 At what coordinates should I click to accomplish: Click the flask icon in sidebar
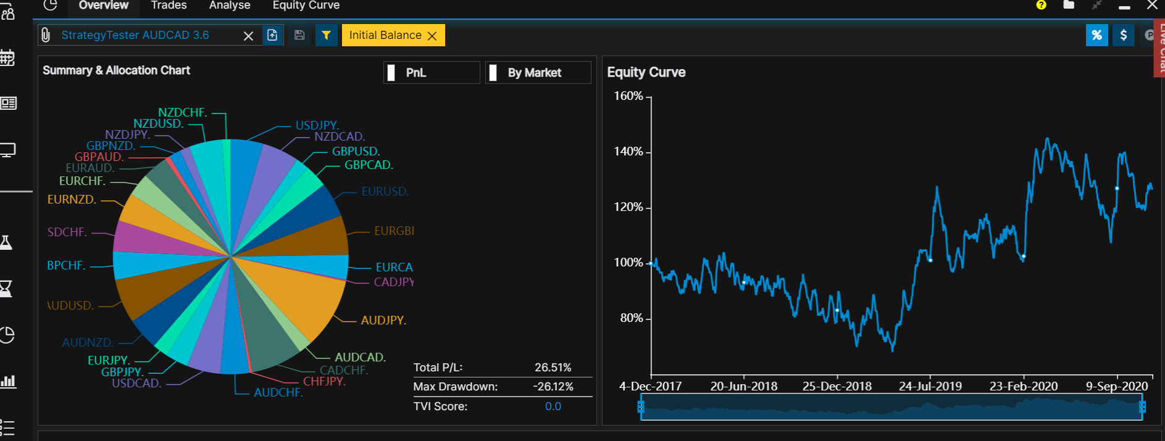7,242
